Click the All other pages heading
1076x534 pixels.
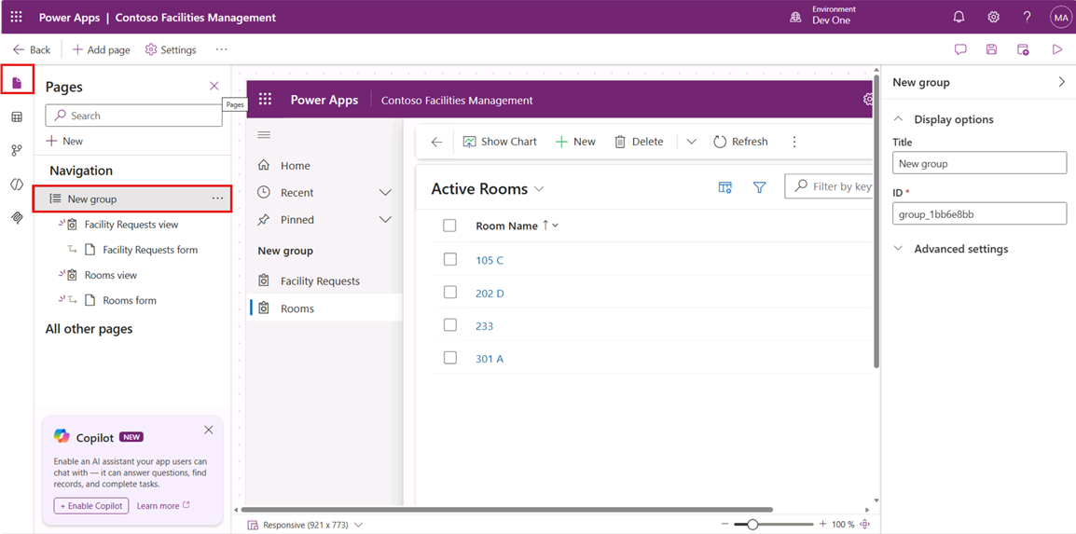coord(89,329)
